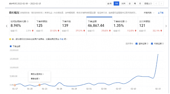Click the 370.83% change figure

[105, 31]
